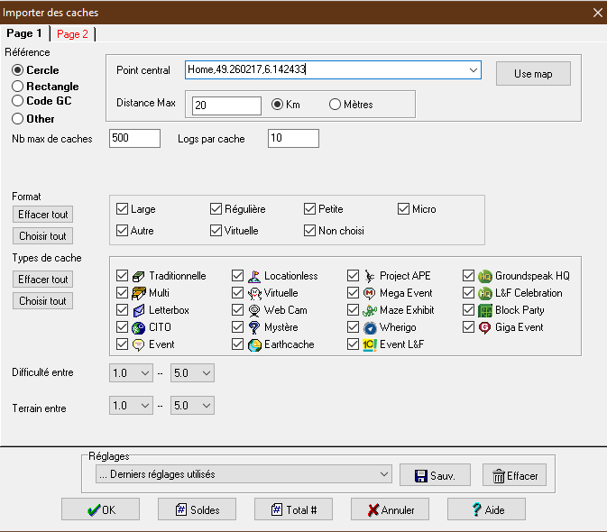Click the Wherigo cache icon
The height and width of the screenshot is (532, 607).
(x=370, y=327)
